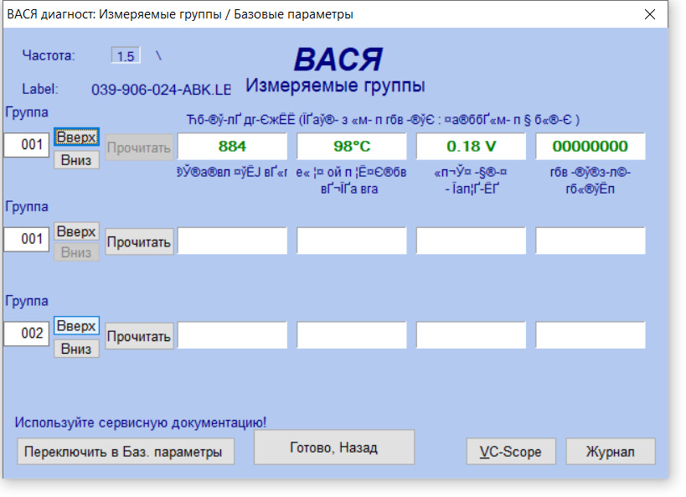Open the Журнал log button

611,452
